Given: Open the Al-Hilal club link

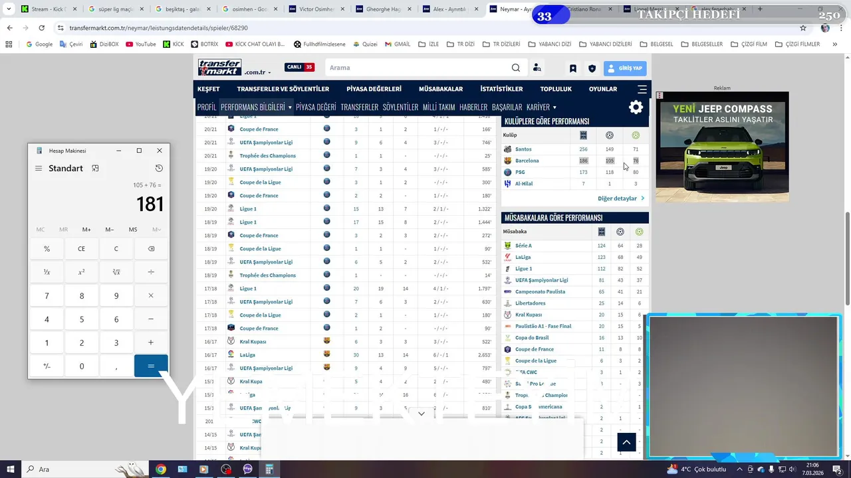Looking at the screenshot, I should 524,184.
